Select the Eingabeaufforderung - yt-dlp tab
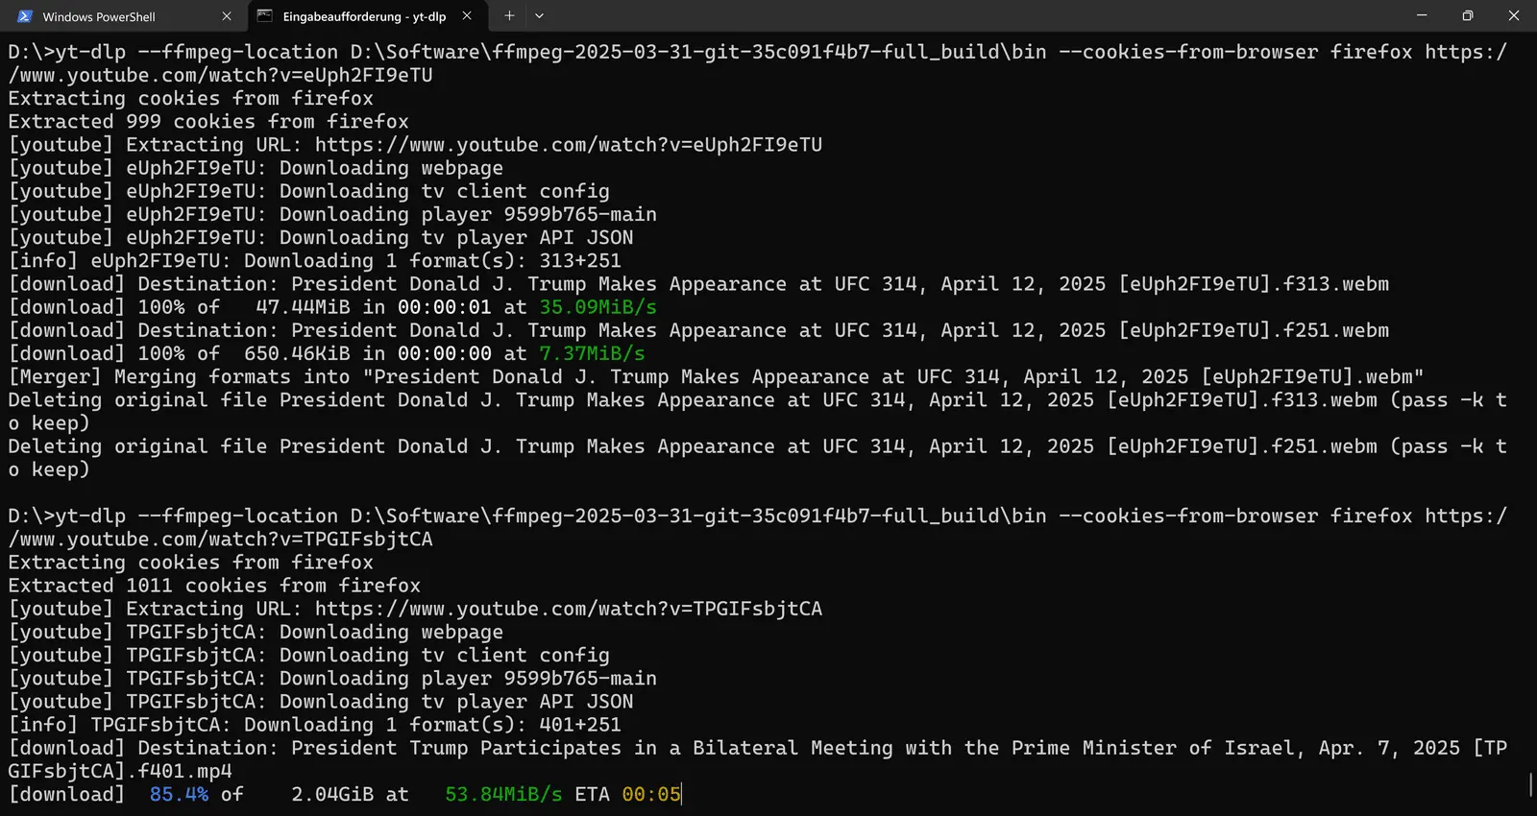The height and width of the screenshot is (816, 1537). [x=365, y=16]
